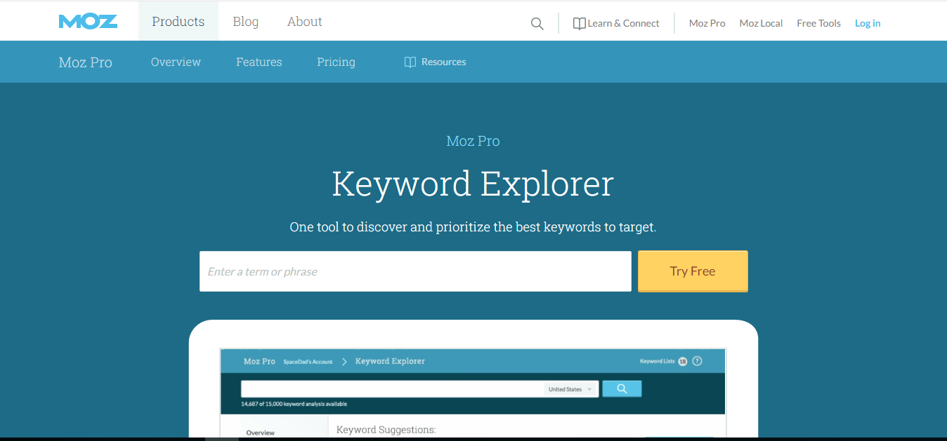947x441 pixels.
Task: Open the About menu item
Action: [x=305, y=22]
